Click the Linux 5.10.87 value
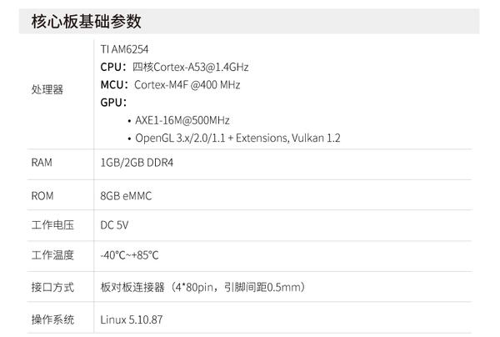 pyautogui.click(x=132, y=319)
